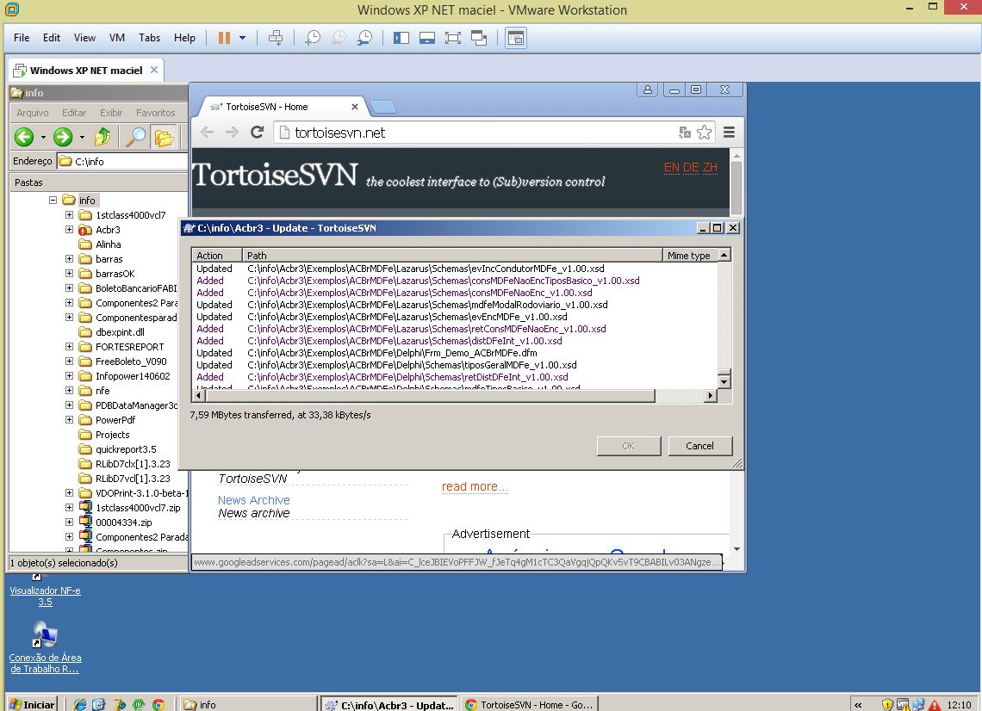
Task: Expand the PowerPdf folder node
Action: pos(69,419)
